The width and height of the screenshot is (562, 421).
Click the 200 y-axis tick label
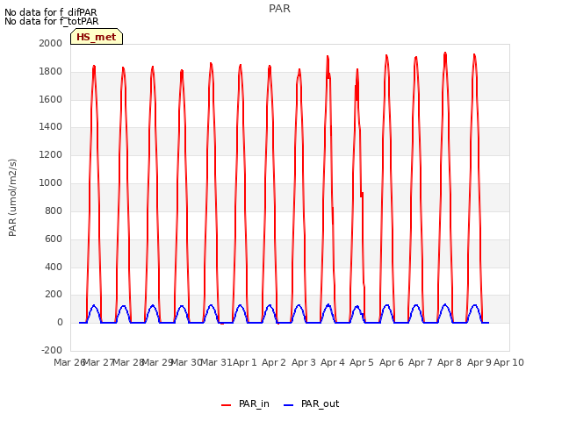click(54, 295)
